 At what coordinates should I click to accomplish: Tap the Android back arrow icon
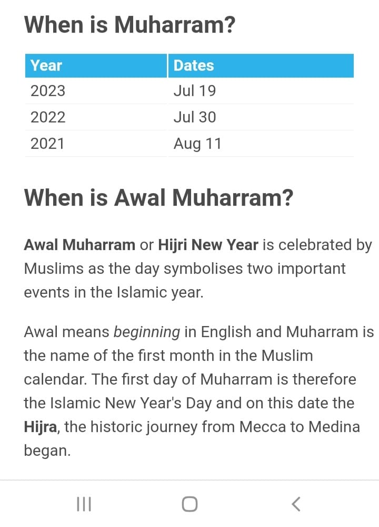pyautogui.click(x=296, y=504)
